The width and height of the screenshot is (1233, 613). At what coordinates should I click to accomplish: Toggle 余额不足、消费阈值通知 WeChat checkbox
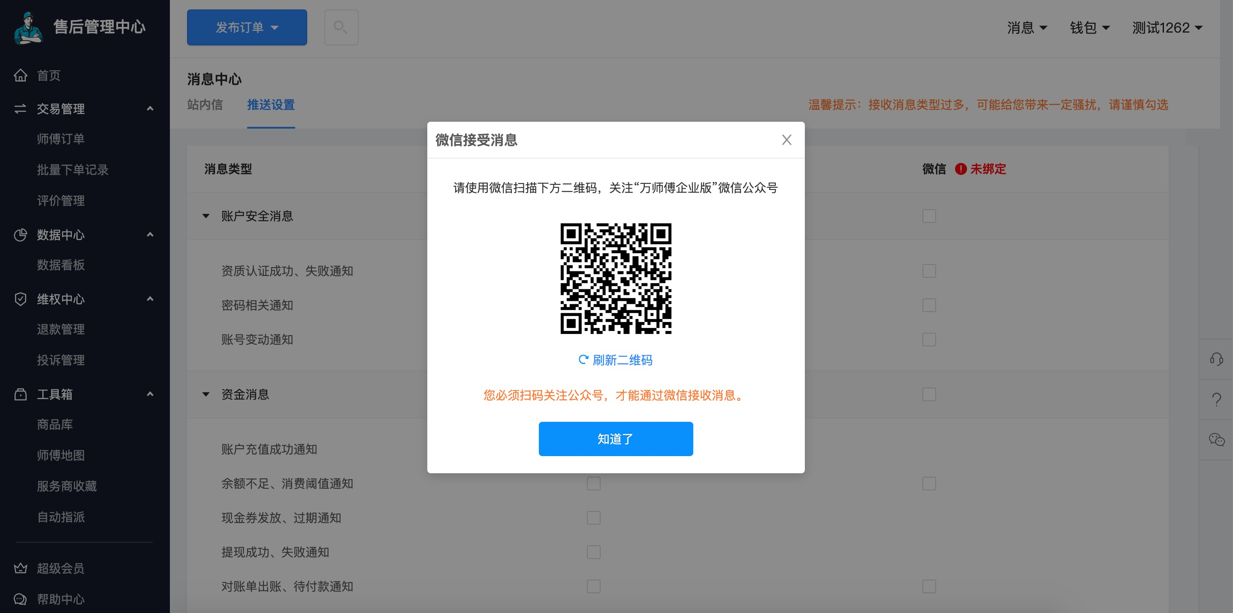(x=929, y=484)
